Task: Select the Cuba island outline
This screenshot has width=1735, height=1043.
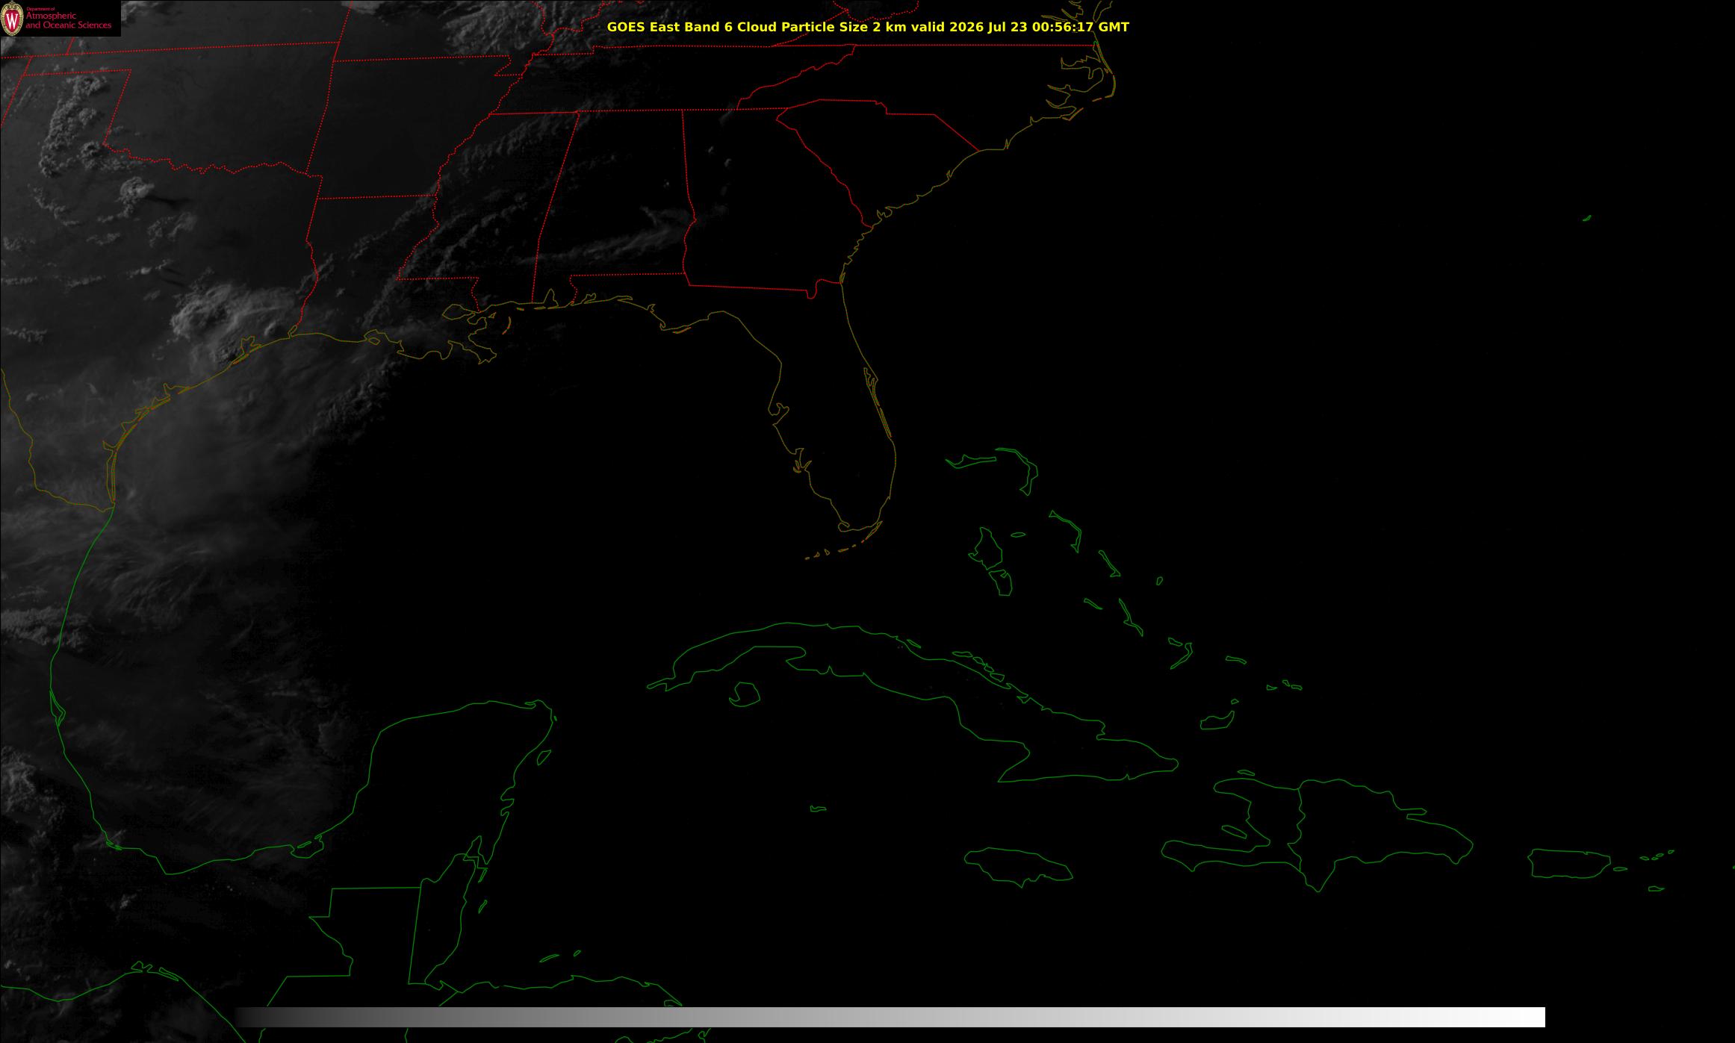Action: tap(913, 702)
